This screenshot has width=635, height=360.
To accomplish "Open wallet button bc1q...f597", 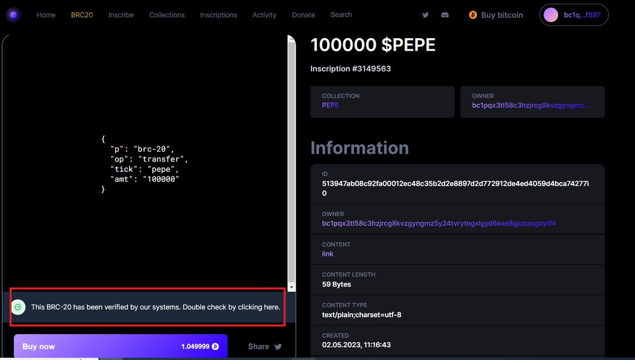I will pos(574,15).
